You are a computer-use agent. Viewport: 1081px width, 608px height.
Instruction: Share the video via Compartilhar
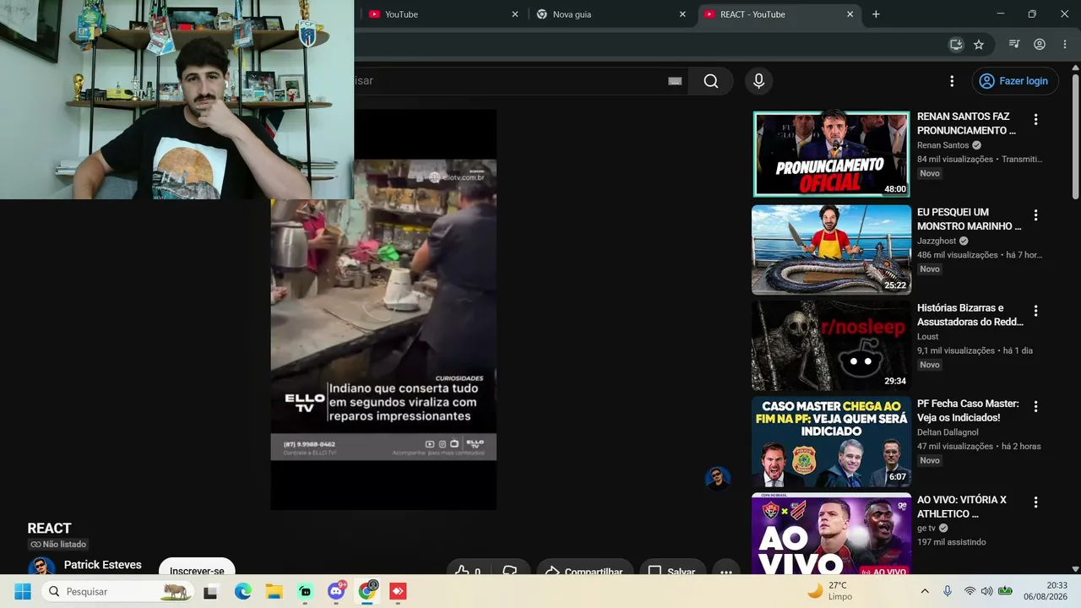585,567
